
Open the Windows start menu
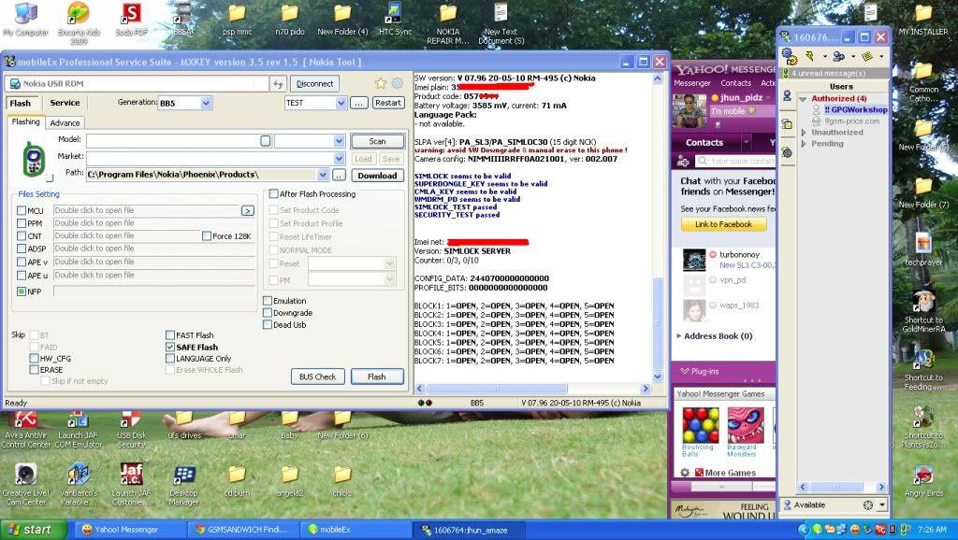34,530
